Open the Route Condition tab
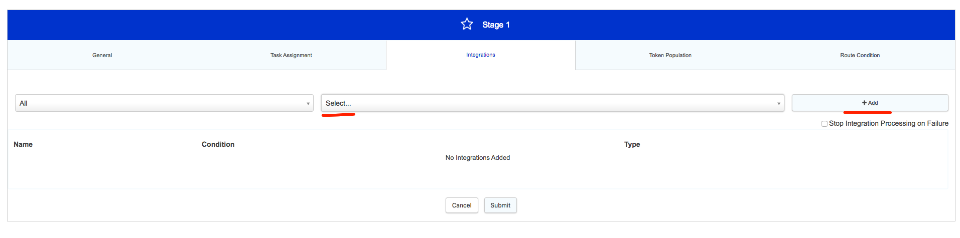 coord(860,55)
